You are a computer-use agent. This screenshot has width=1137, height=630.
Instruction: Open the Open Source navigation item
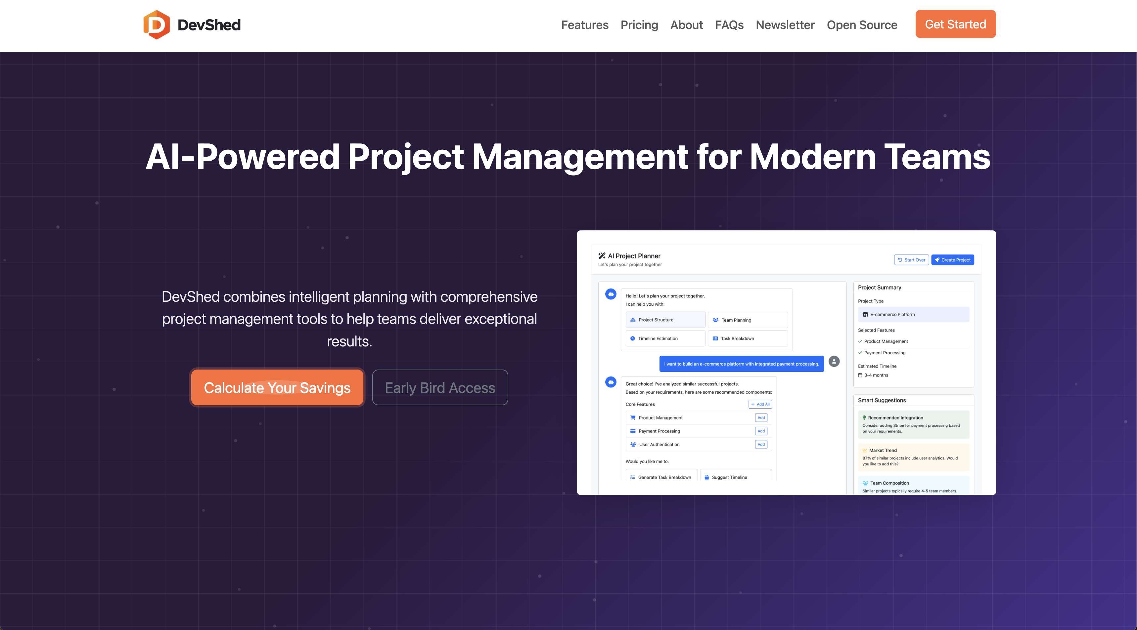[862, 25]
